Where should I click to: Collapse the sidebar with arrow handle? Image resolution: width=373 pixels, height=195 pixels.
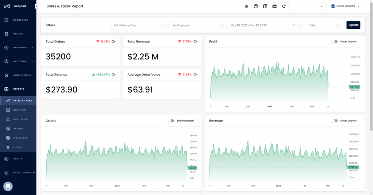[x=36, y=6]
